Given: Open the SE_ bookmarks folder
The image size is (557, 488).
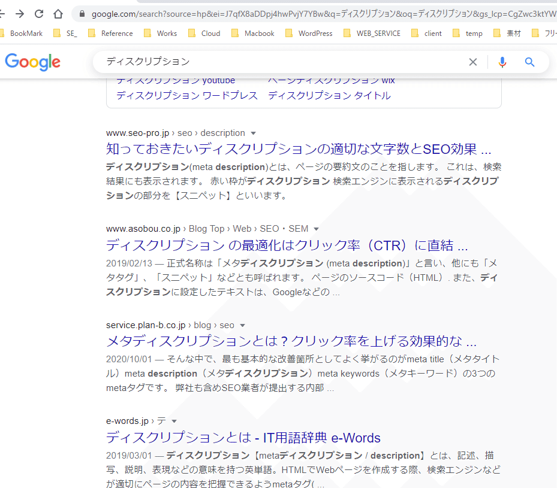Looking at the screenshot, I should pyautogui.click(x=65, y=34).
